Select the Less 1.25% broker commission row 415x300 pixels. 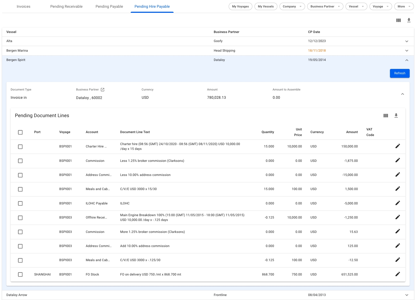point(20,161)
